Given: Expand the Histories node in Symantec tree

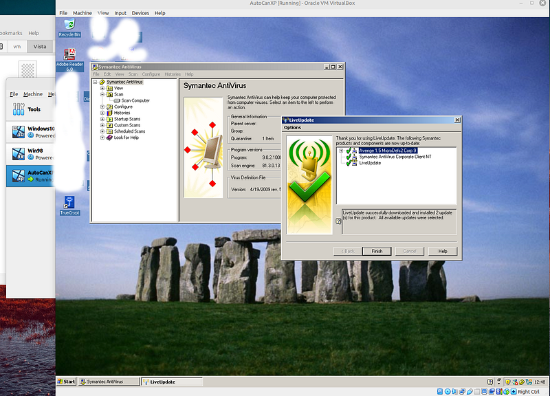Looking at the screenshot, I should [x=102, y=113].
